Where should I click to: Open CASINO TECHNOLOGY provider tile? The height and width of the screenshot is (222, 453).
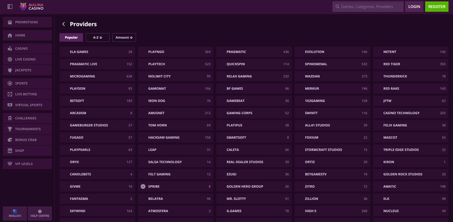(411, 113)
